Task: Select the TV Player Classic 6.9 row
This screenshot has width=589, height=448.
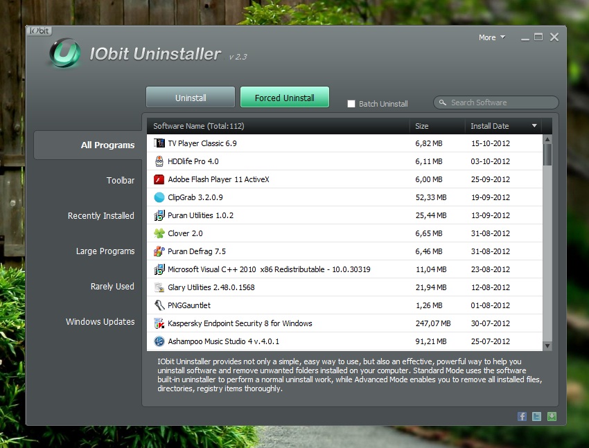Action: (344, 143)
